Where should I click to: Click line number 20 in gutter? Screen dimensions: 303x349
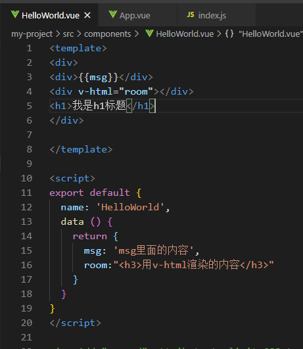[26, 323]
